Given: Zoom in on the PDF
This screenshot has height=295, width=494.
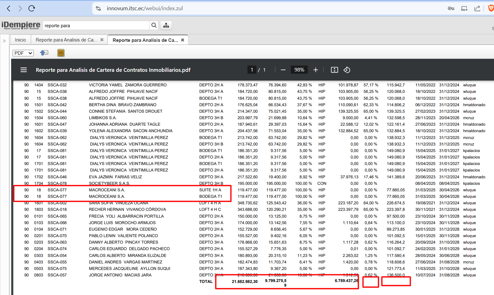Looking at the screenshot, I should point(316,70).
